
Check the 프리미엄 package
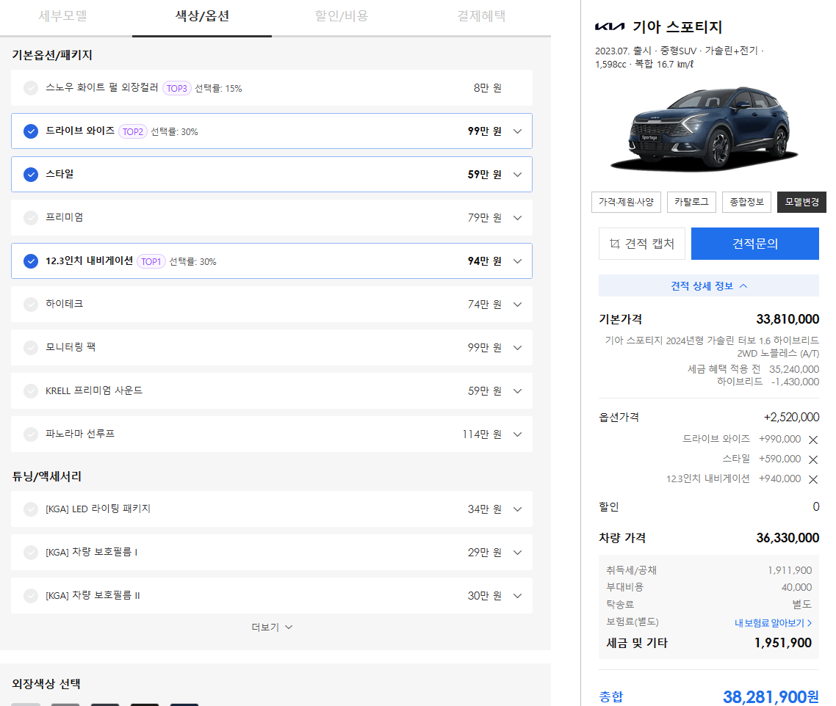(x=31, y=217)
